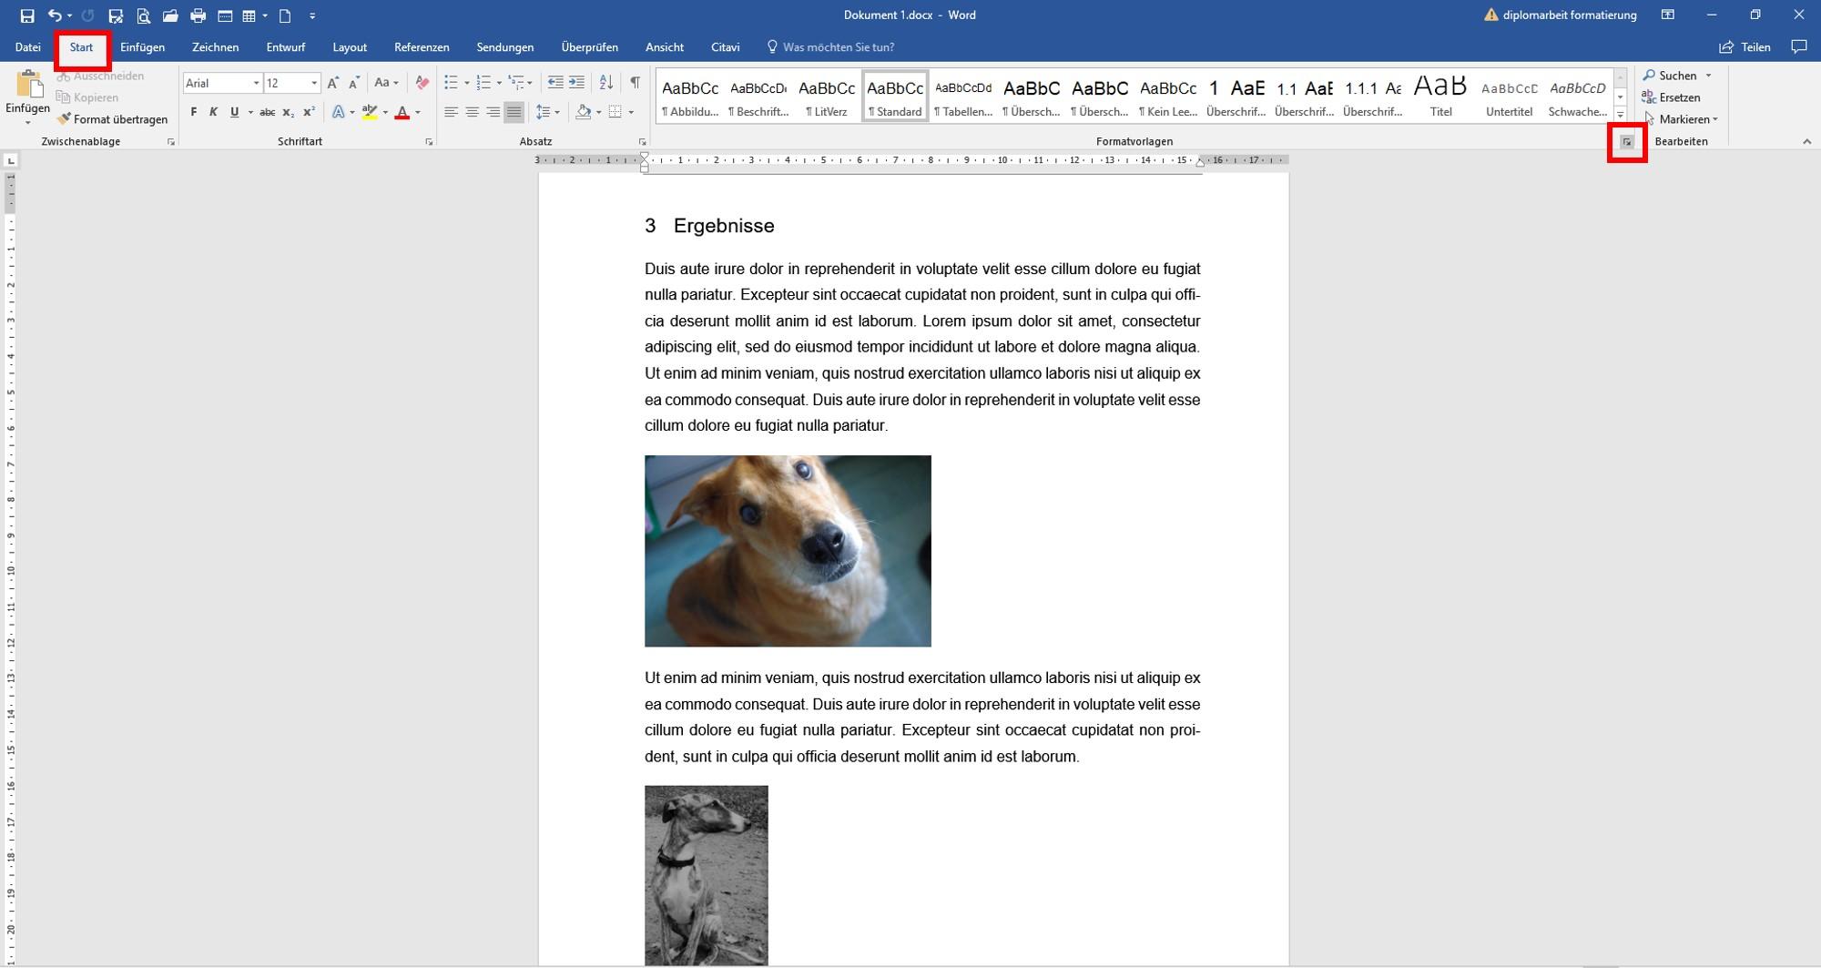Expand the styles gallery with More arrow
Screen dimensions: 1821x968
click(x=1621, y=116)
